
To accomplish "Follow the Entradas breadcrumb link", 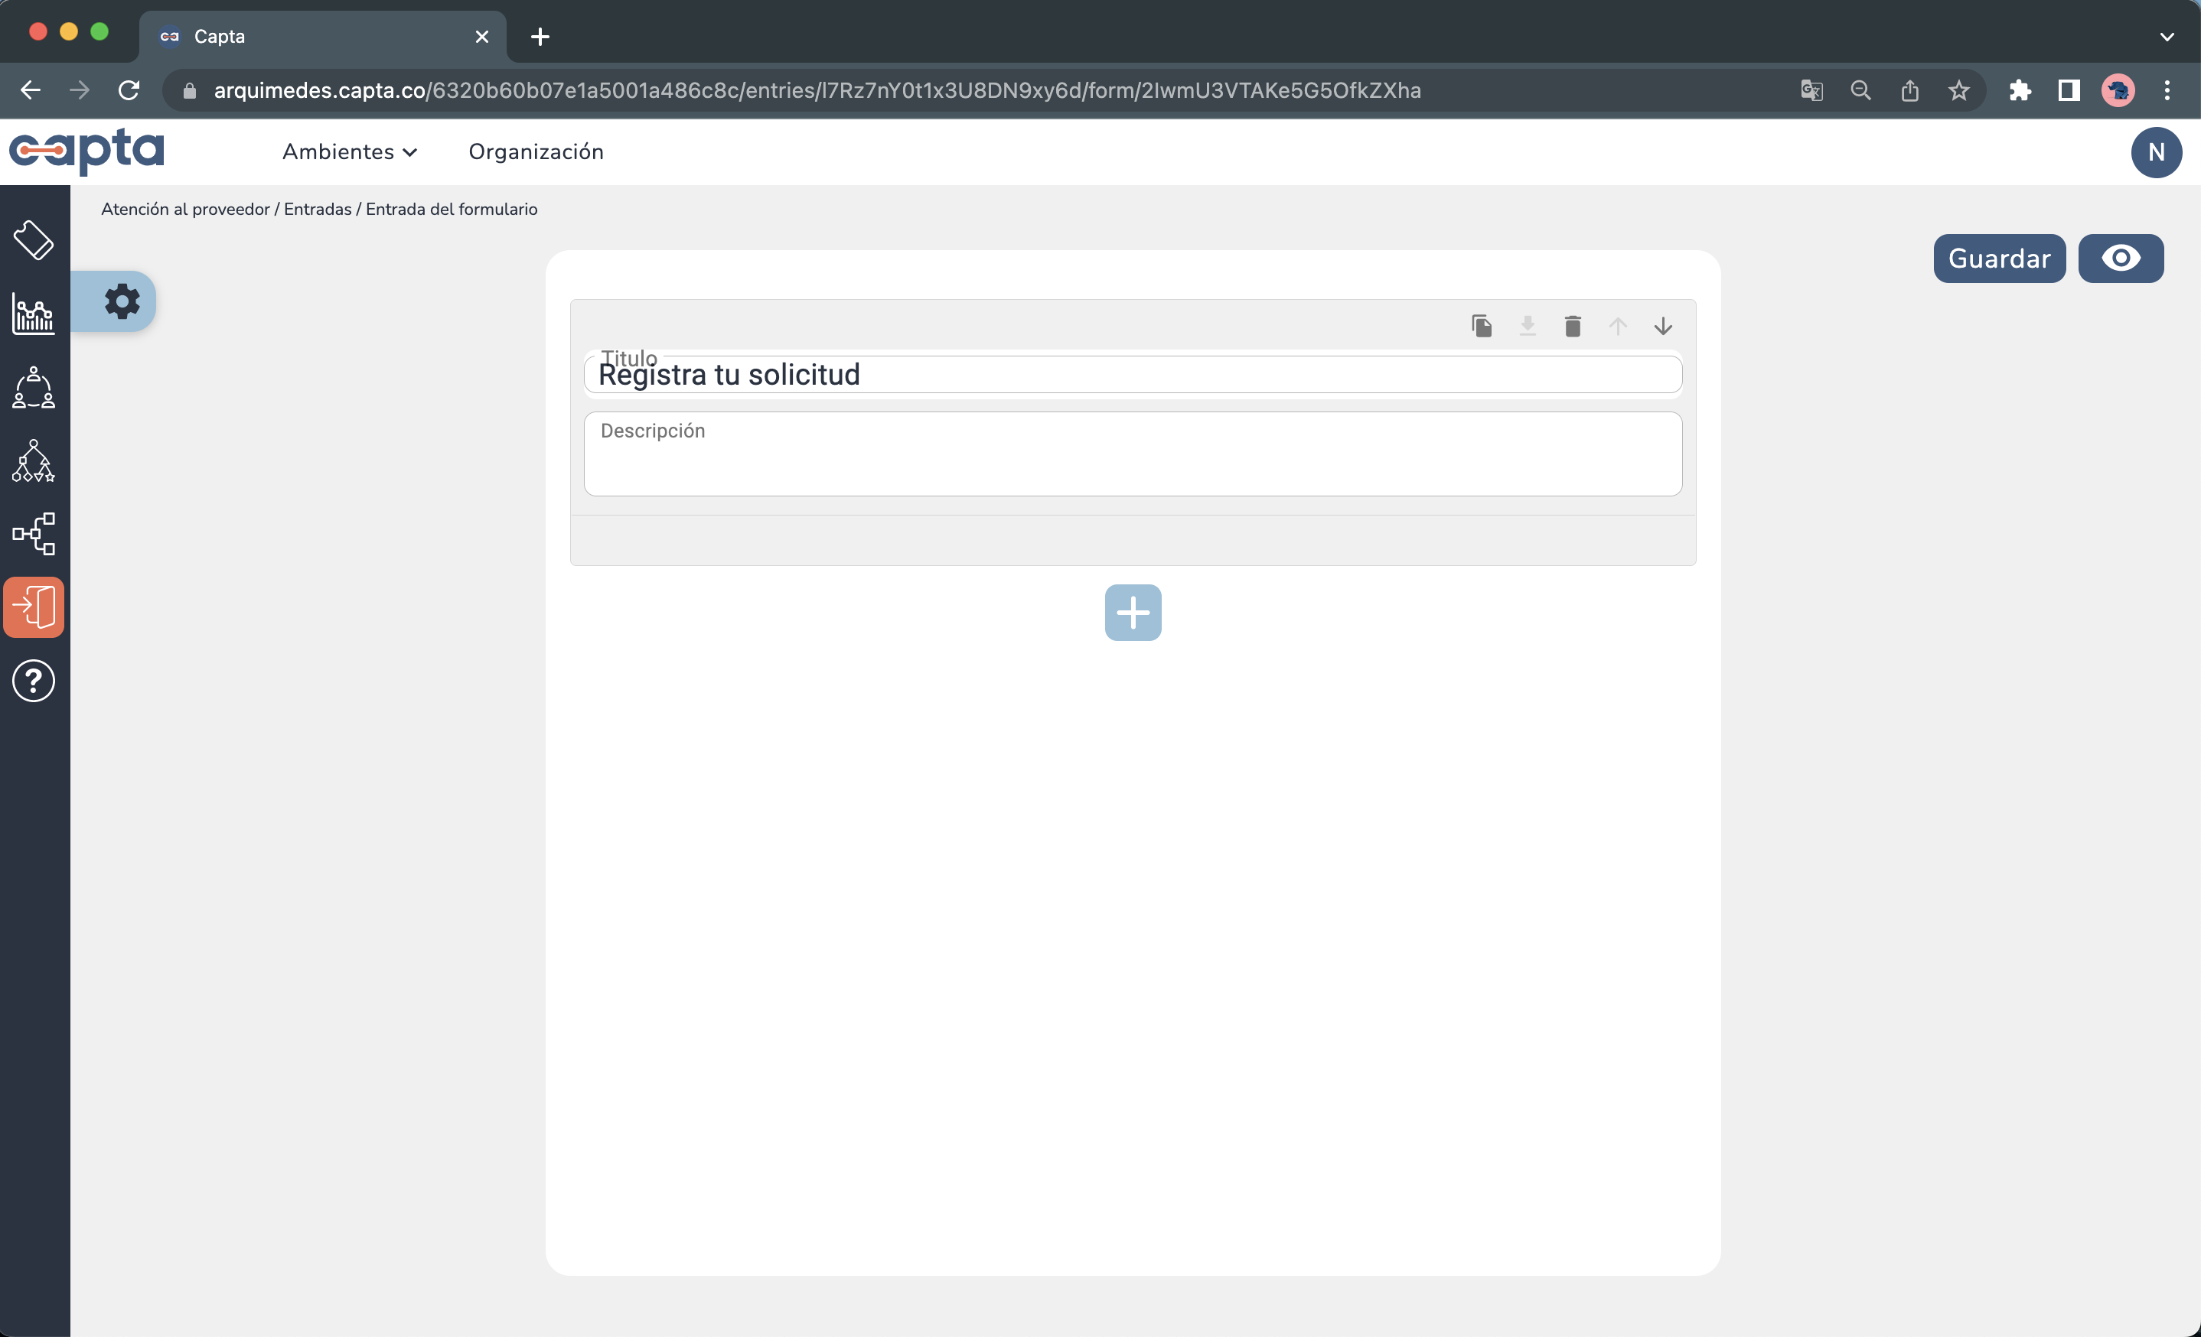I will point(317,209).
